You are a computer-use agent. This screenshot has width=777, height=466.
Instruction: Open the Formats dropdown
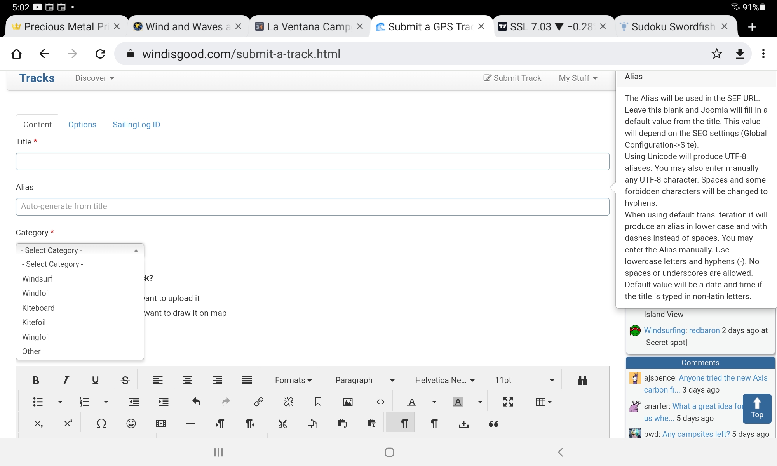click(293, 380)
